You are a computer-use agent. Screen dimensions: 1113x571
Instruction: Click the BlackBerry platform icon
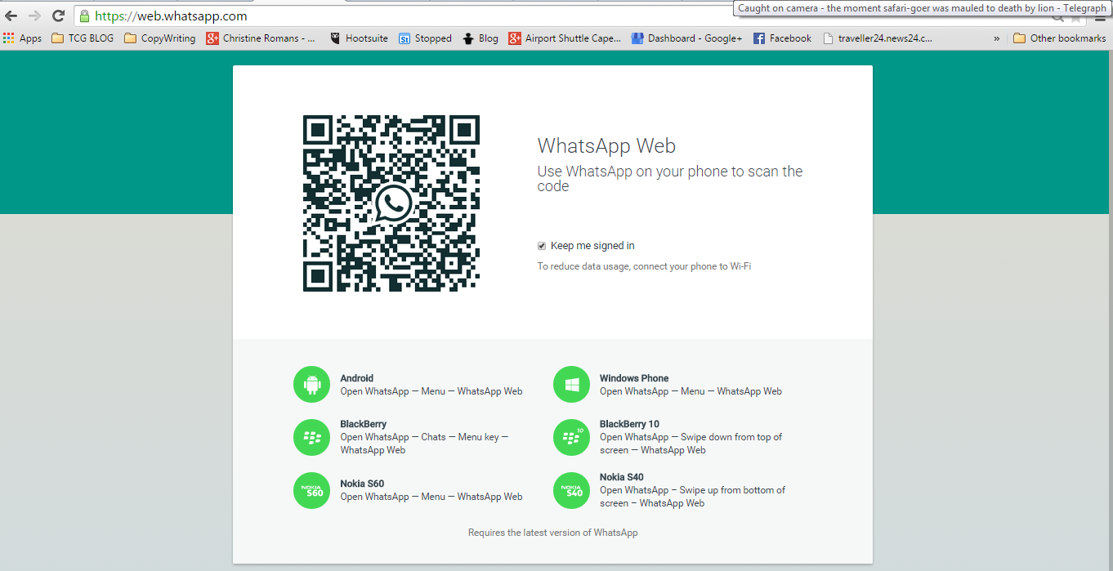pyautogui.click(x=311, y=437)
